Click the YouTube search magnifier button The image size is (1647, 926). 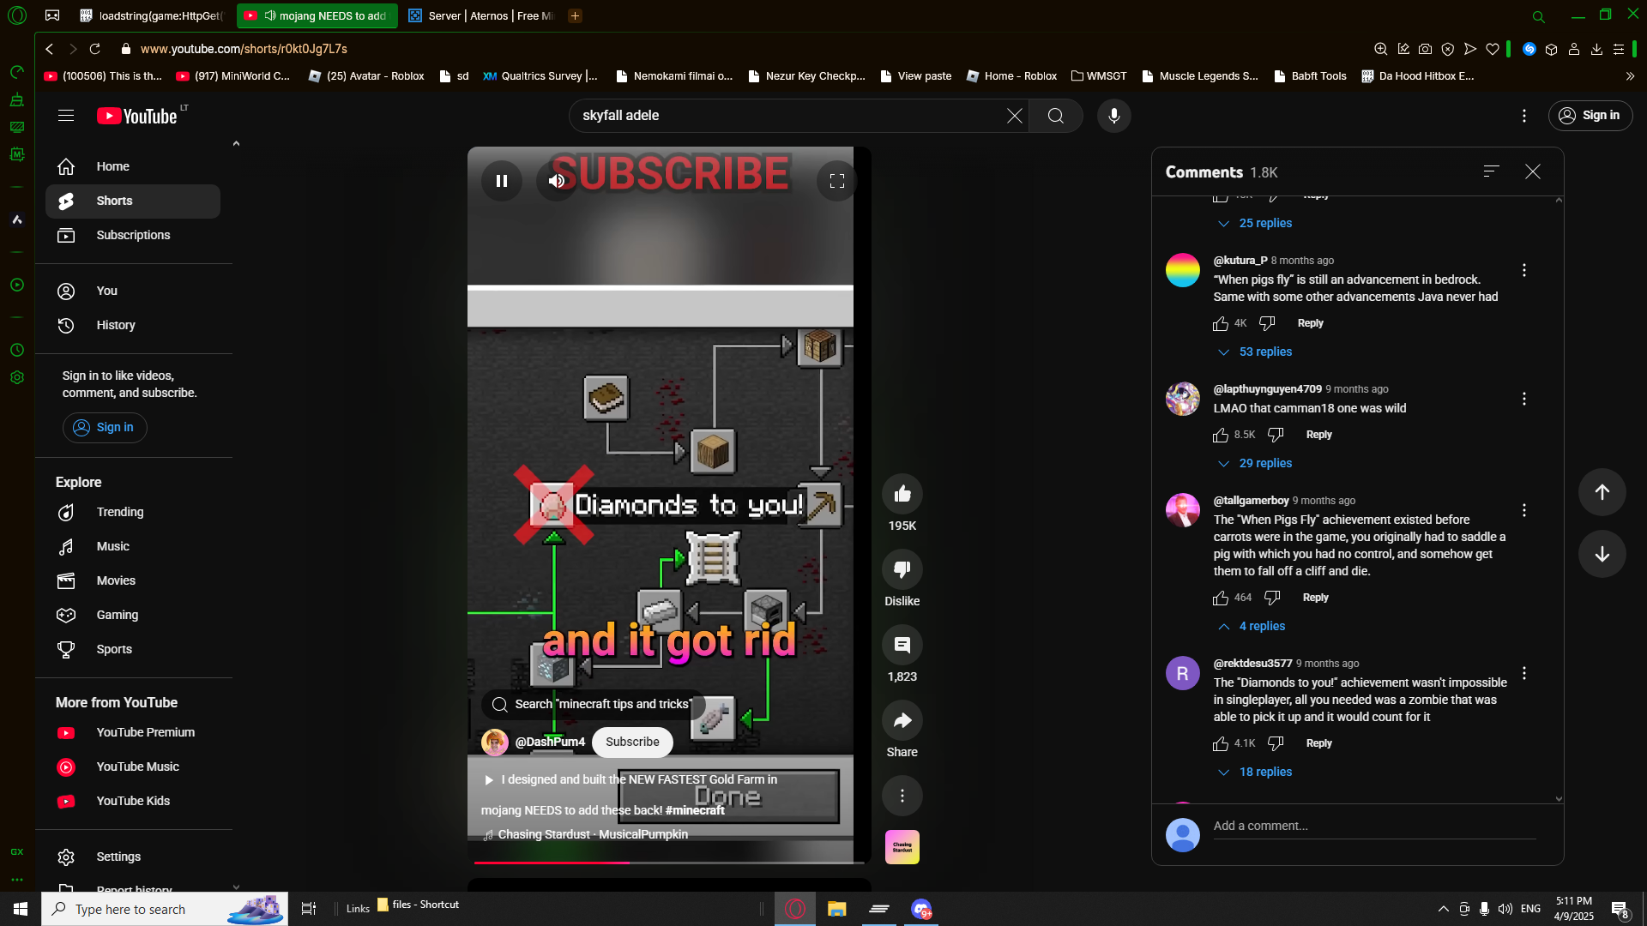tap(1056, 116)
